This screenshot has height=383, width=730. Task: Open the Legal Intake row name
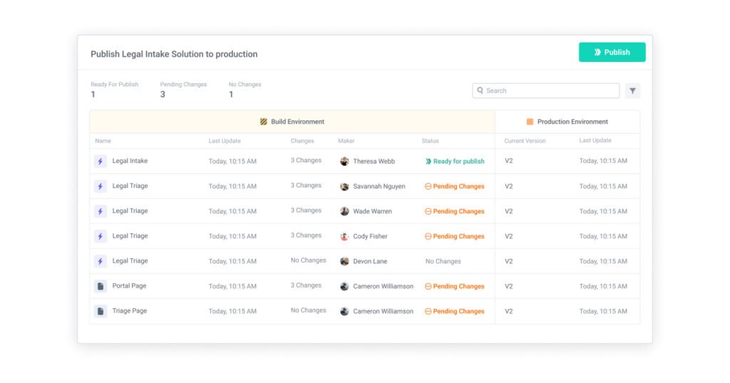(130, 161)
